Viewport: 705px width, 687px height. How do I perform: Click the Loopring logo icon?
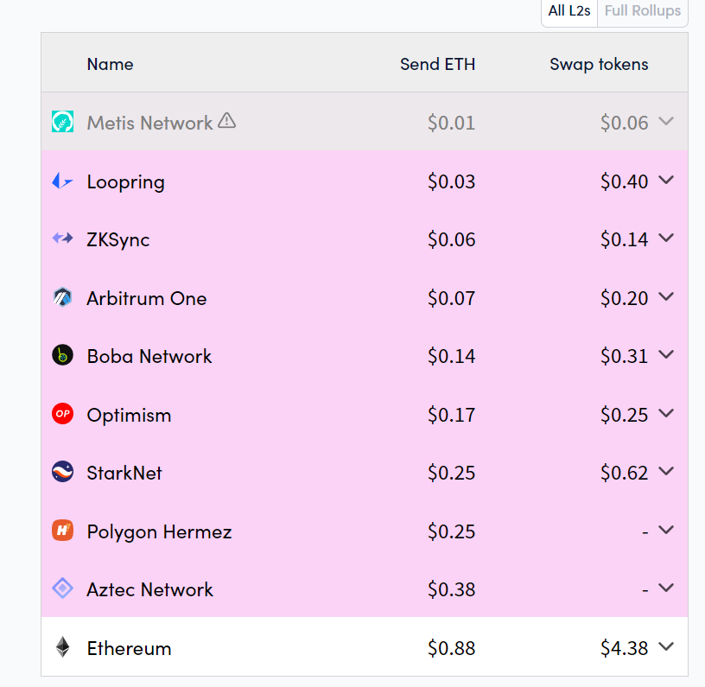(x=62, y=181)
